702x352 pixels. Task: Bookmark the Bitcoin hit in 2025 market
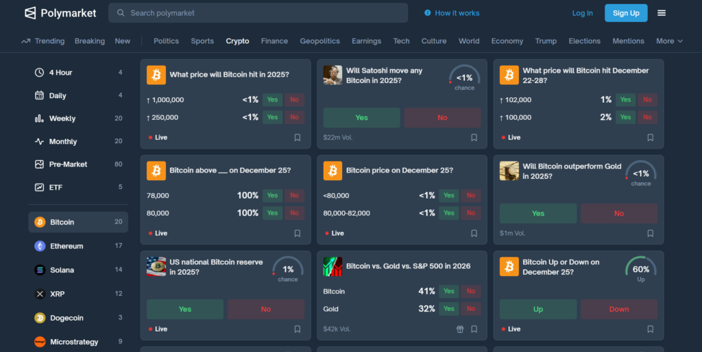click(x=298, y=138)
